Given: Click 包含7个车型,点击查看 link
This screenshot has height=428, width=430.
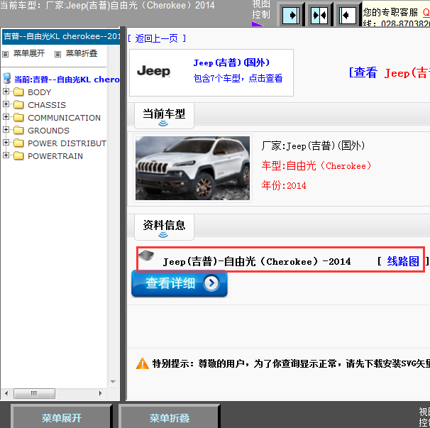Looking at the screenshot, I should 238,78.
